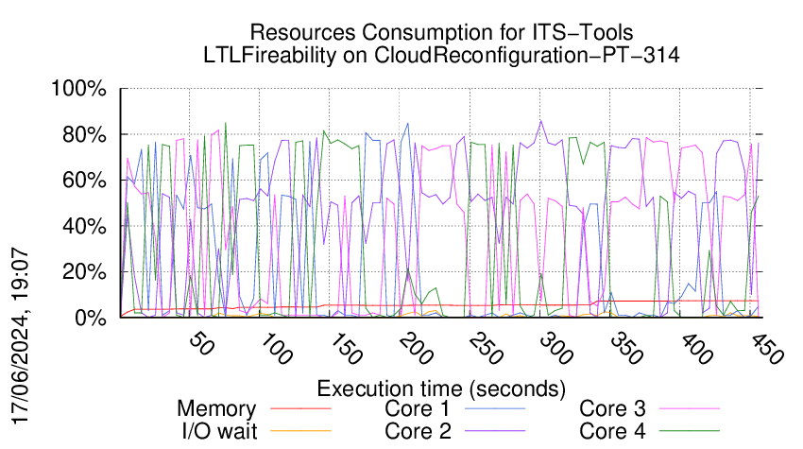Click the 60% y-axis label

[84, 181]
